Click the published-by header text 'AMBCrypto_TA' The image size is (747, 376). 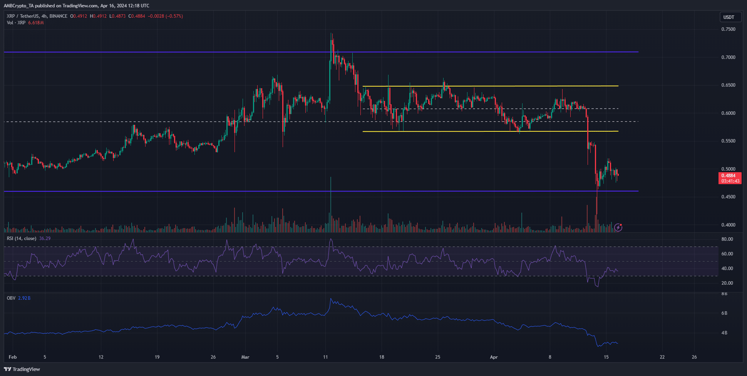(20, 6)
